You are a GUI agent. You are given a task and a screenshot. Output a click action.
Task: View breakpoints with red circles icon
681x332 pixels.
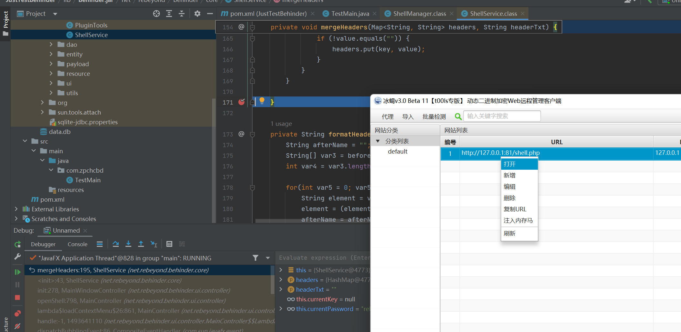17,313
